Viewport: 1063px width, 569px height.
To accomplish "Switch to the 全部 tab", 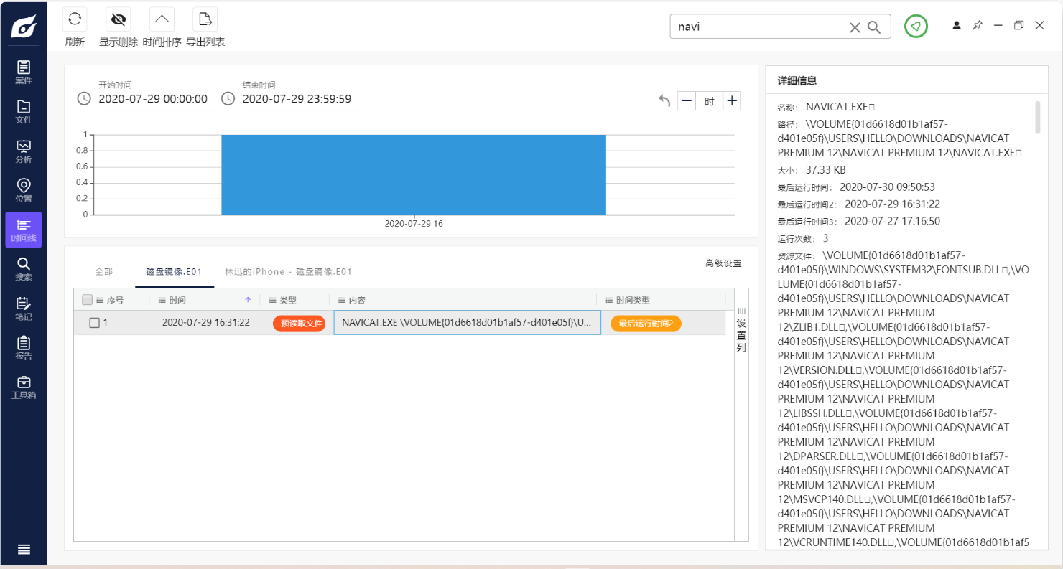I will click(103, 272).
